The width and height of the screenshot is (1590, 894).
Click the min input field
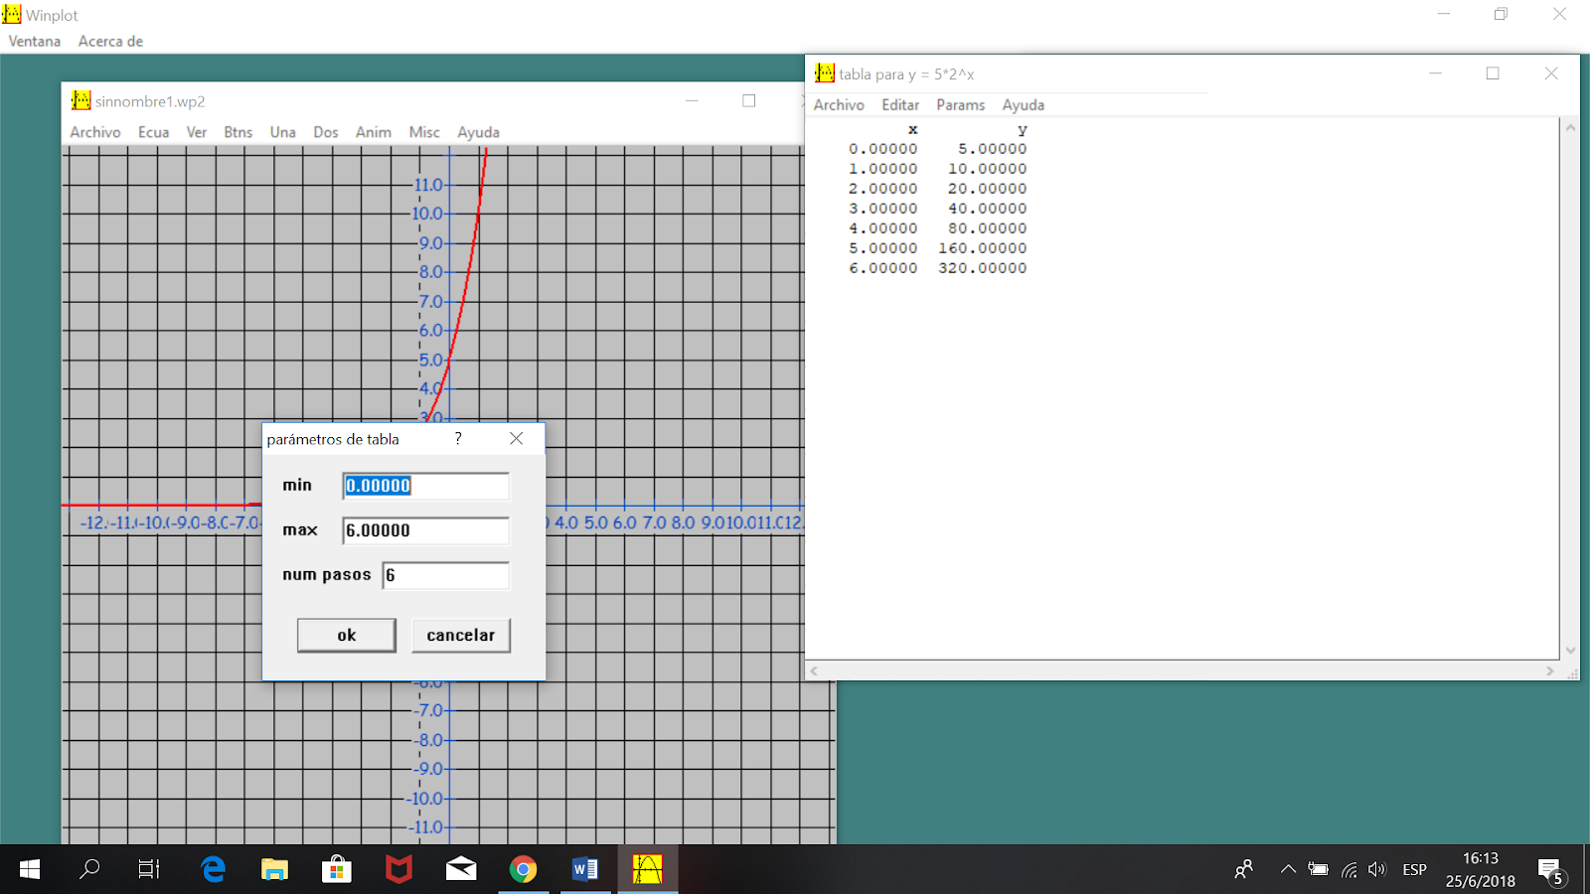426,486
